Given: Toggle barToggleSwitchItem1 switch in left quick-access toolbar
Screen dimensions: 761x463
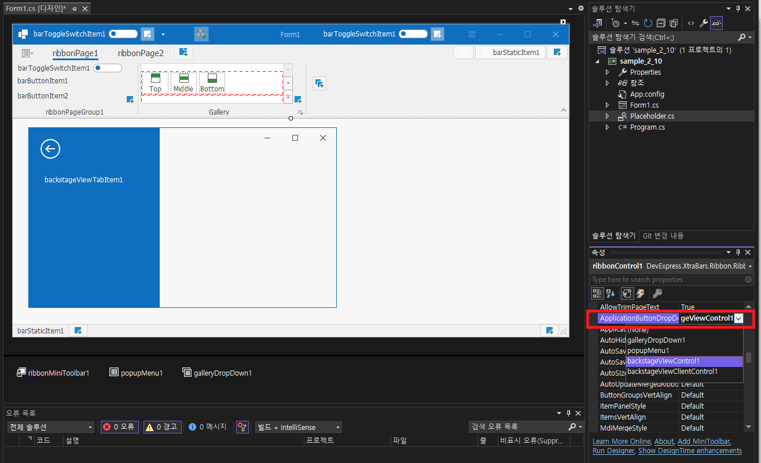Looking at the screenshot, I should click(123, 34).
